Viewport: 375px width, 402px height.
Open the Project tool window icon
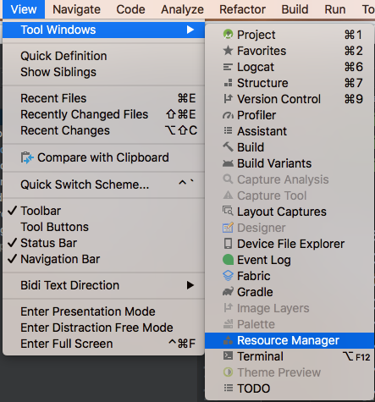pos(228,35)
